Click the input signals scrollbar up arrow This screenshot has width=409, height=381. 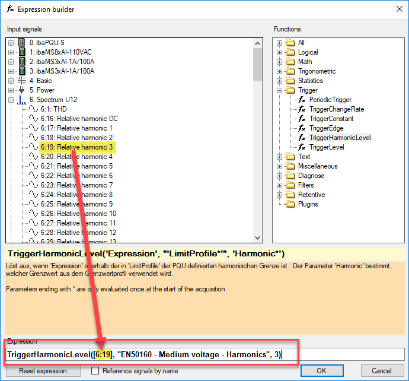point(257,43)
